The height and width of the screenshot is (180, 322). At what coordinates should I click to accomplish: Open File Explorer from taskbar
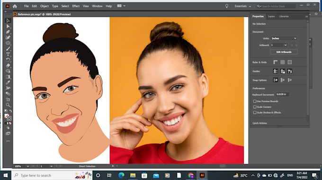coord(133,175)
